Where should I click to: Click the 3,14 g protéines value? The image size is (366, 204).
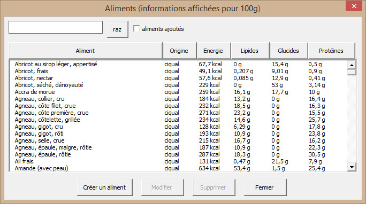click(x=317, y=85)
